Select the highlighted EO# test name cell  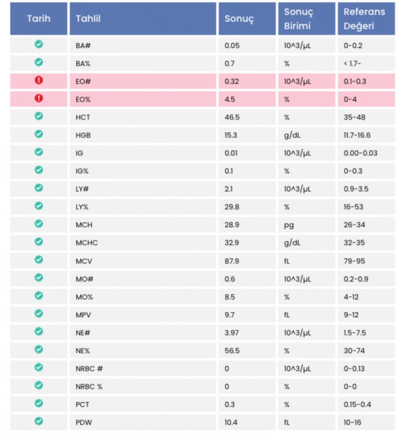143,81
